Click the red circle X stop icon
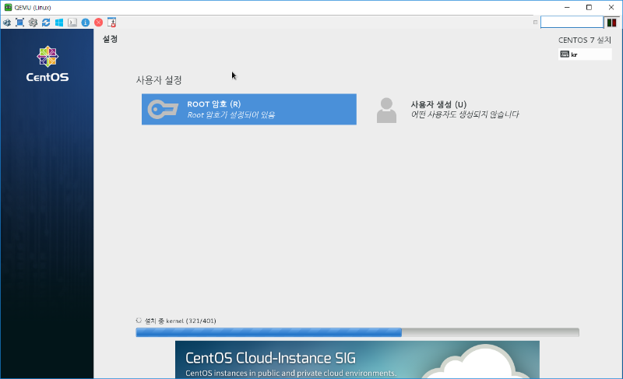 point(99,23)
